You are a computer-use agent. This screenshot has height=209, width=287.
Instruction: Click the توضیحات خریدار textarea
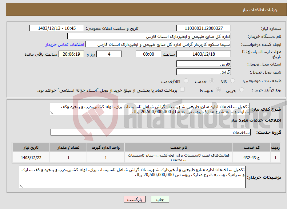pos(132,177)
